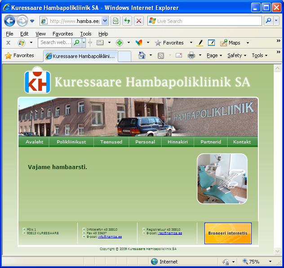Open the View menu
The height and width of the screenshot is (268, 284).
40,34
